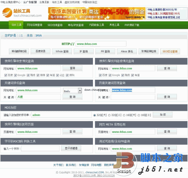The height and width of the screenshot is (178, 188).
Task: Click 查询 button in 关键词排名查询 section
Action: 72,97
